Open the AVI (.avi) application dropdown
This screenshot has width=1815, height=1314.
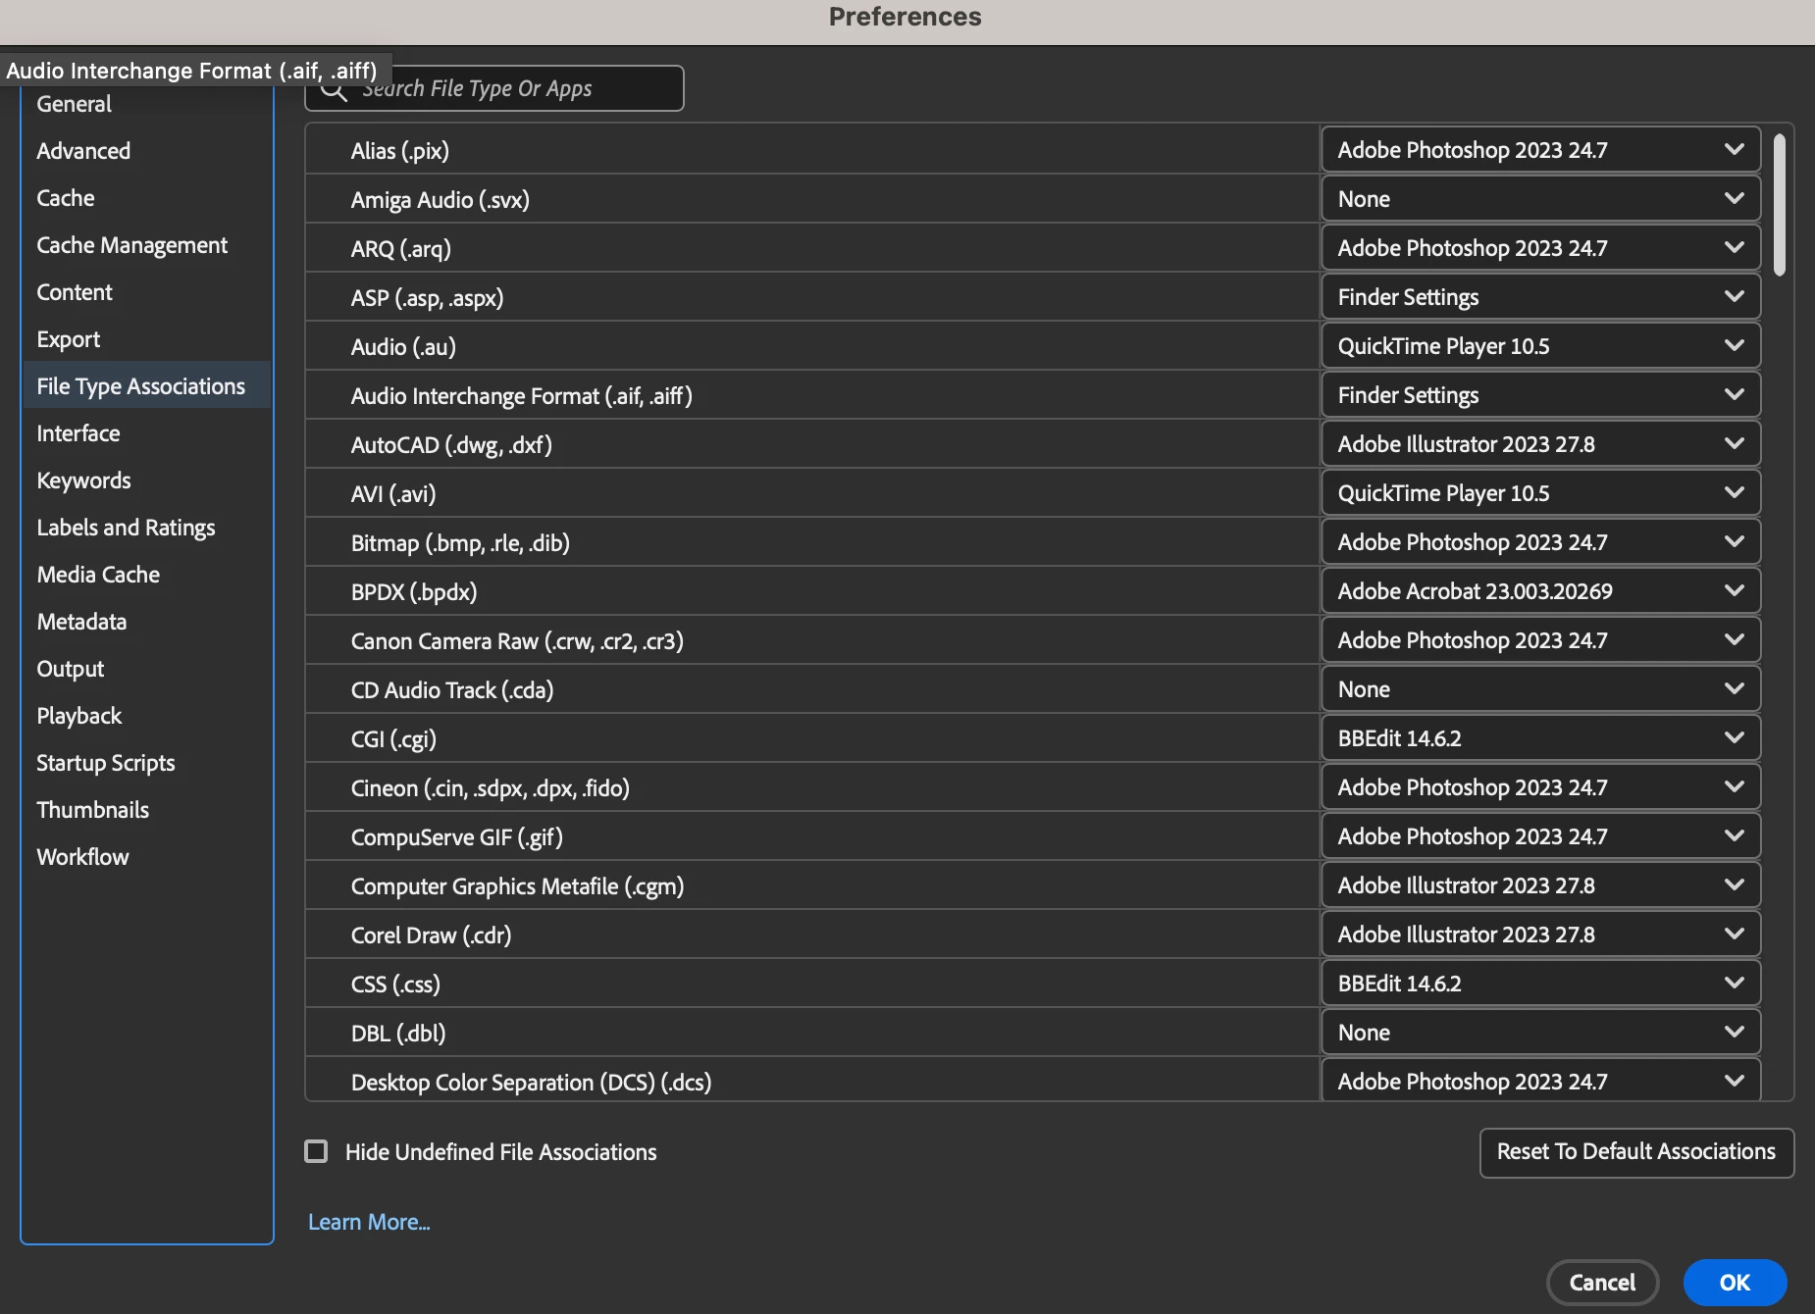[x=1540, y=493]
